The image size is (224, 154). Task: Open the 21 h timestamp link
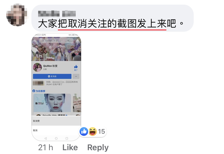point(45,147)
